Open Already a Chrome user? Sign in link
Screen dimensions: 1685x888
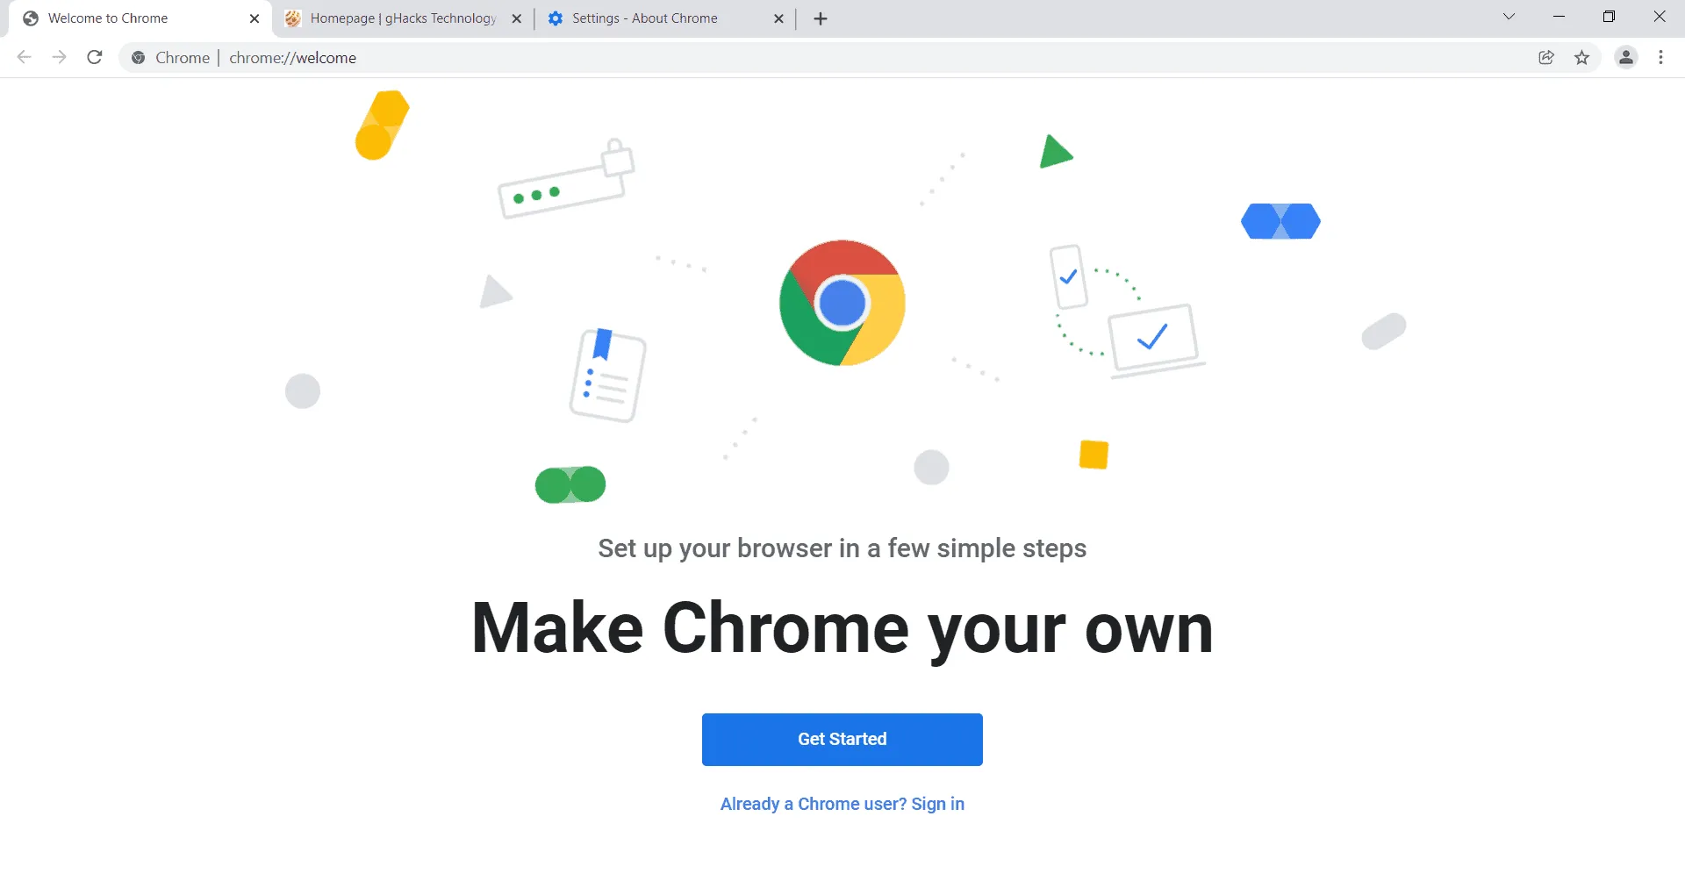[x=842, y=804]
